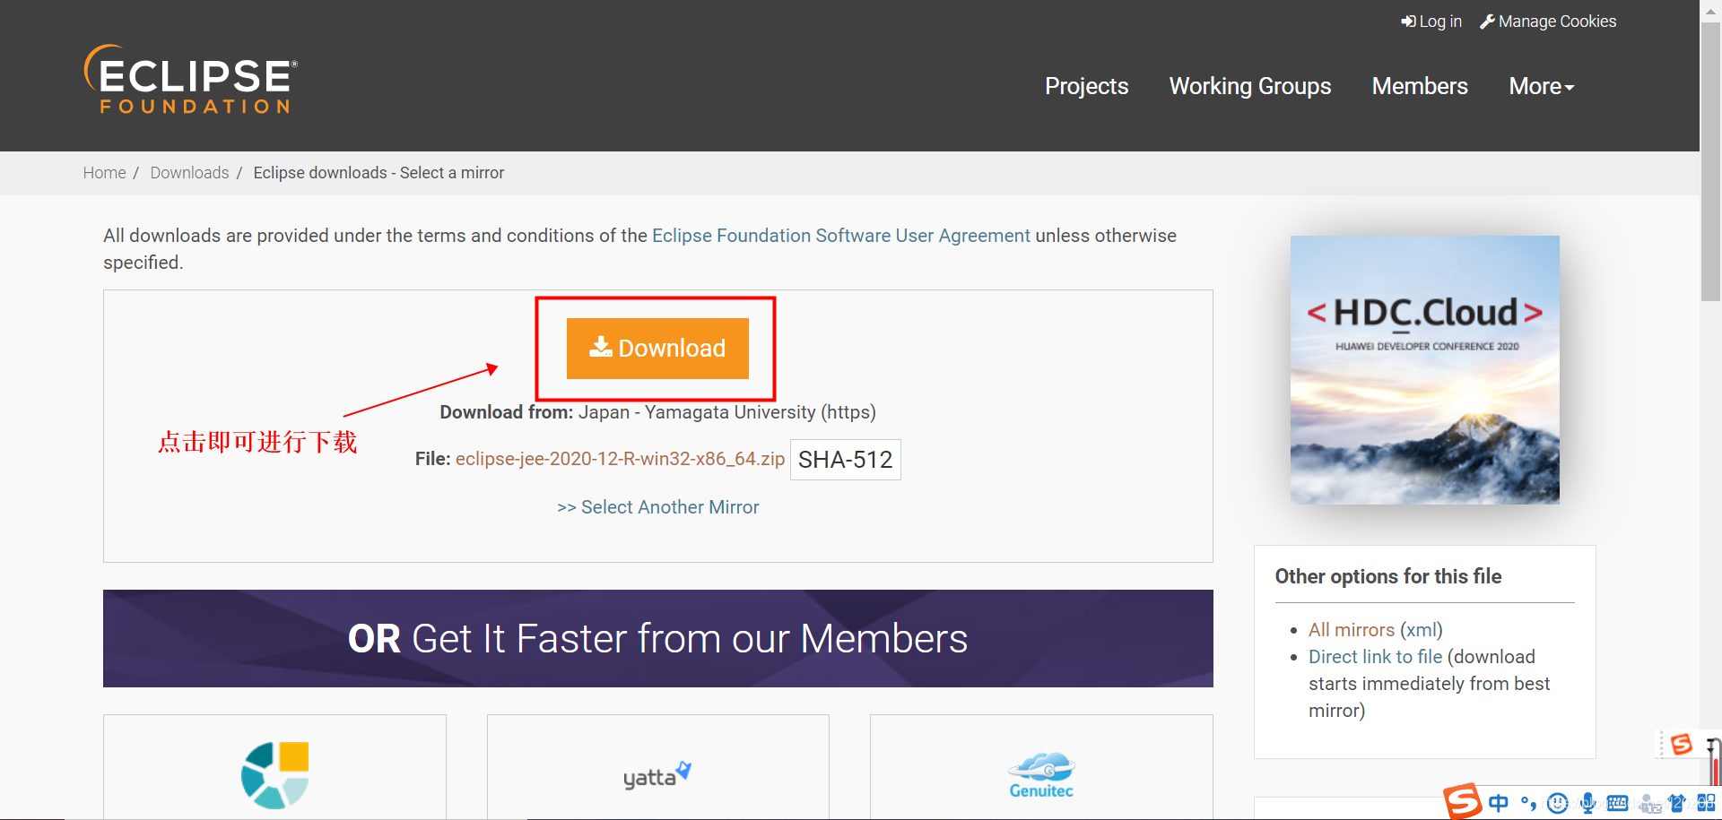Image resolution: width=1722 pixels, height=820 pixels.
Task: Click the 'Other options for this file' heading
Action: click(x=1387, y=576)
